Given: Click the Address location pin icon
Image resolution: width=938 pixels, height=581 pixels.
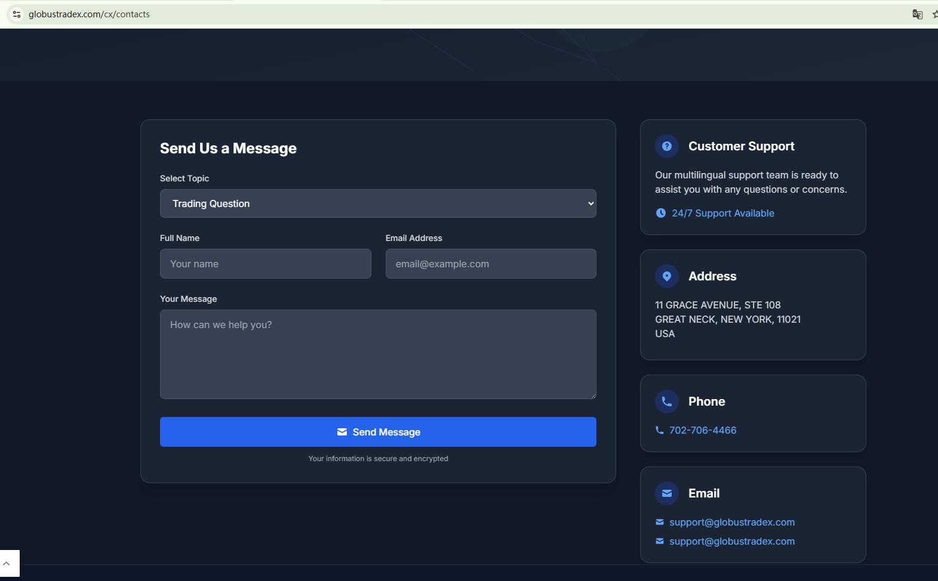Looking at the screenshot, I should [x=666, y=276].
